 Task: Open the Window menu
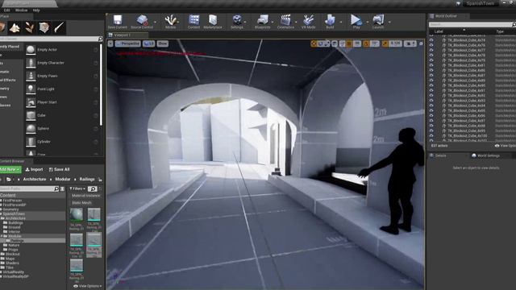tap(22, 10)
